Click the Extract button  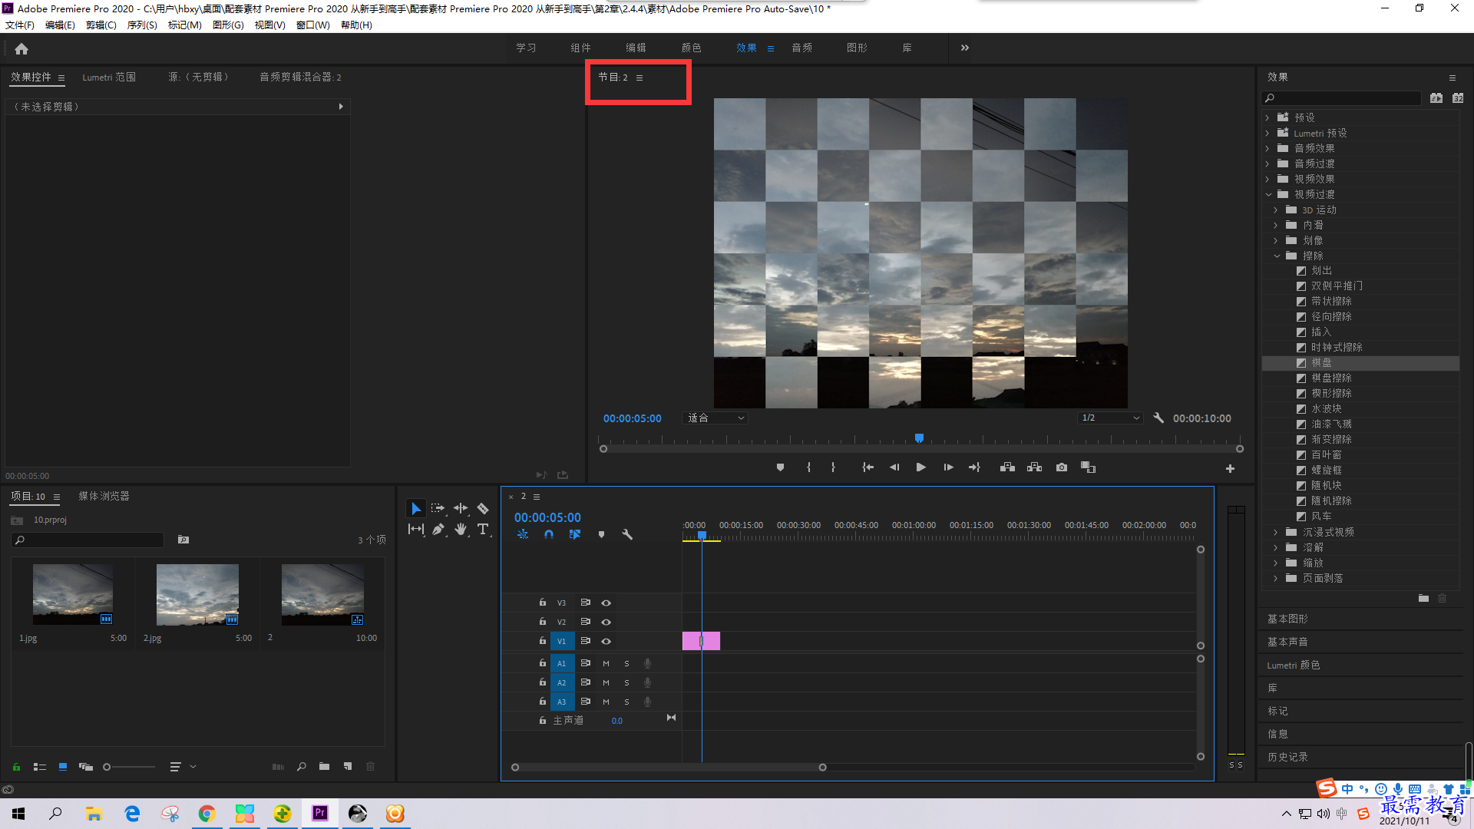(1035, 467)
